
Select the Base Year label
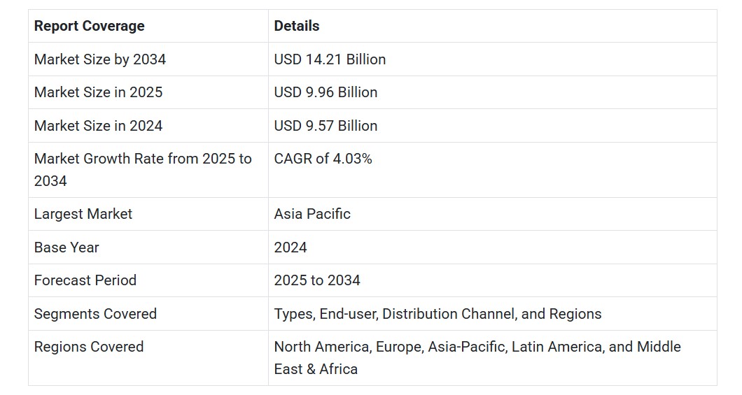[x=66, y=247]
